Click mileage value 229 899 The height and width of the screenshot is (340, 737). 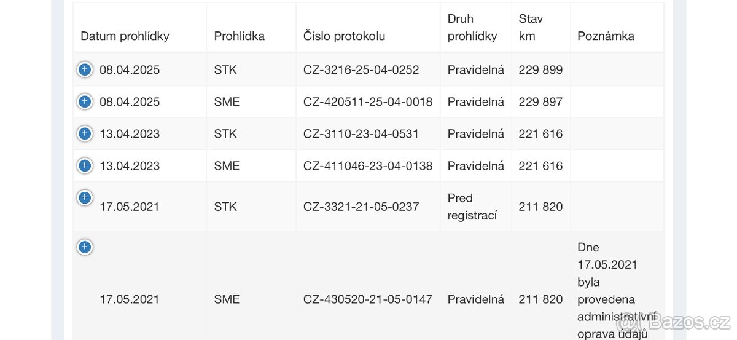[540, 69]
